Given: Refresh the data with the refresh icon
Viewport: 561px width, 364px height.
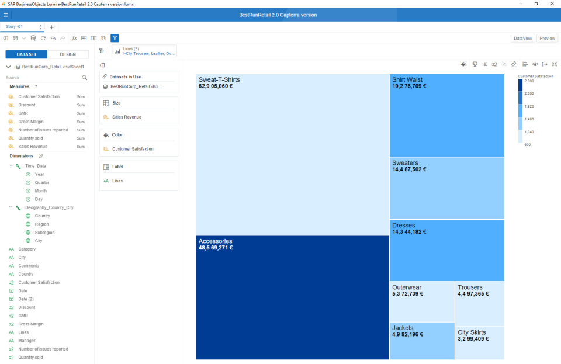Looking at the screenshot, I should pos(43,37).
